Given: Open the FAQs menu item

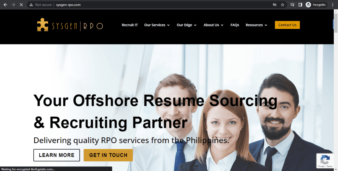Looking at the screenshot, I should (235, 25).
